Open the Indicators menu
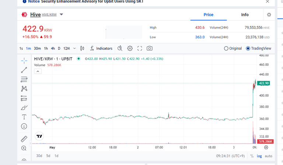Image resolution: width=283 pixels, height=165 pixels. (x=101, y=48)
